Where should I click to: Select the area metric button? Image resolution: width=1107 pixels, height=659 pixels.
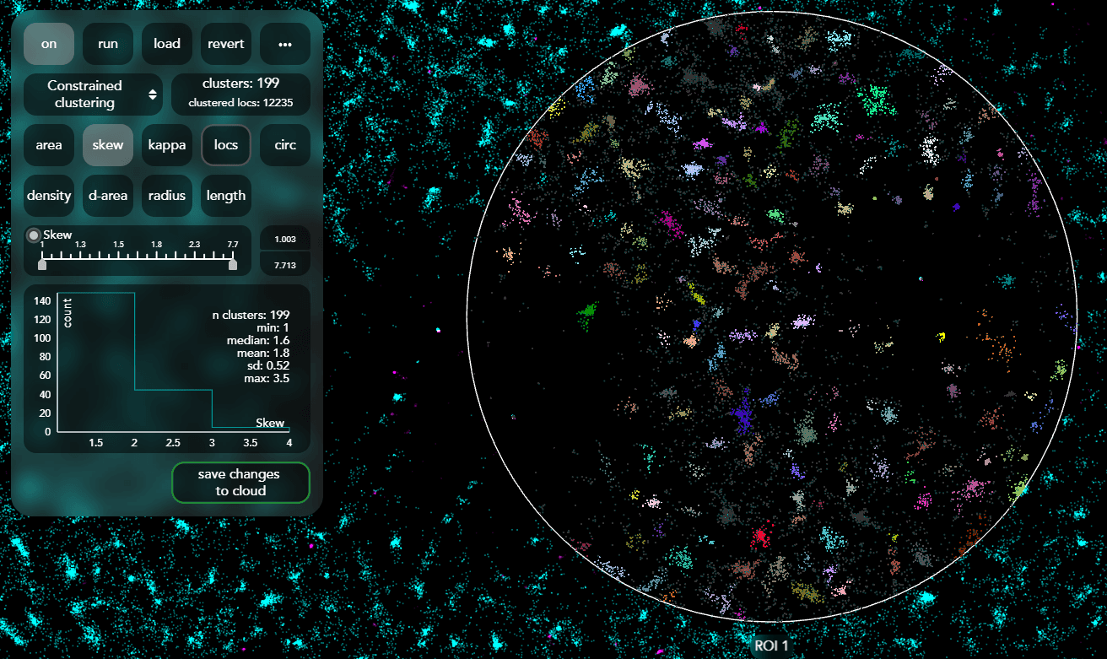pos(48,144)
